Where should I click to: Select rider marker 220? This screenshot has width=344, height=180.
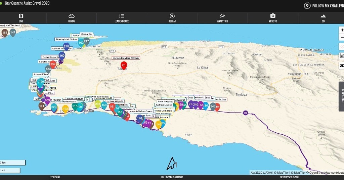pos(54,107)
